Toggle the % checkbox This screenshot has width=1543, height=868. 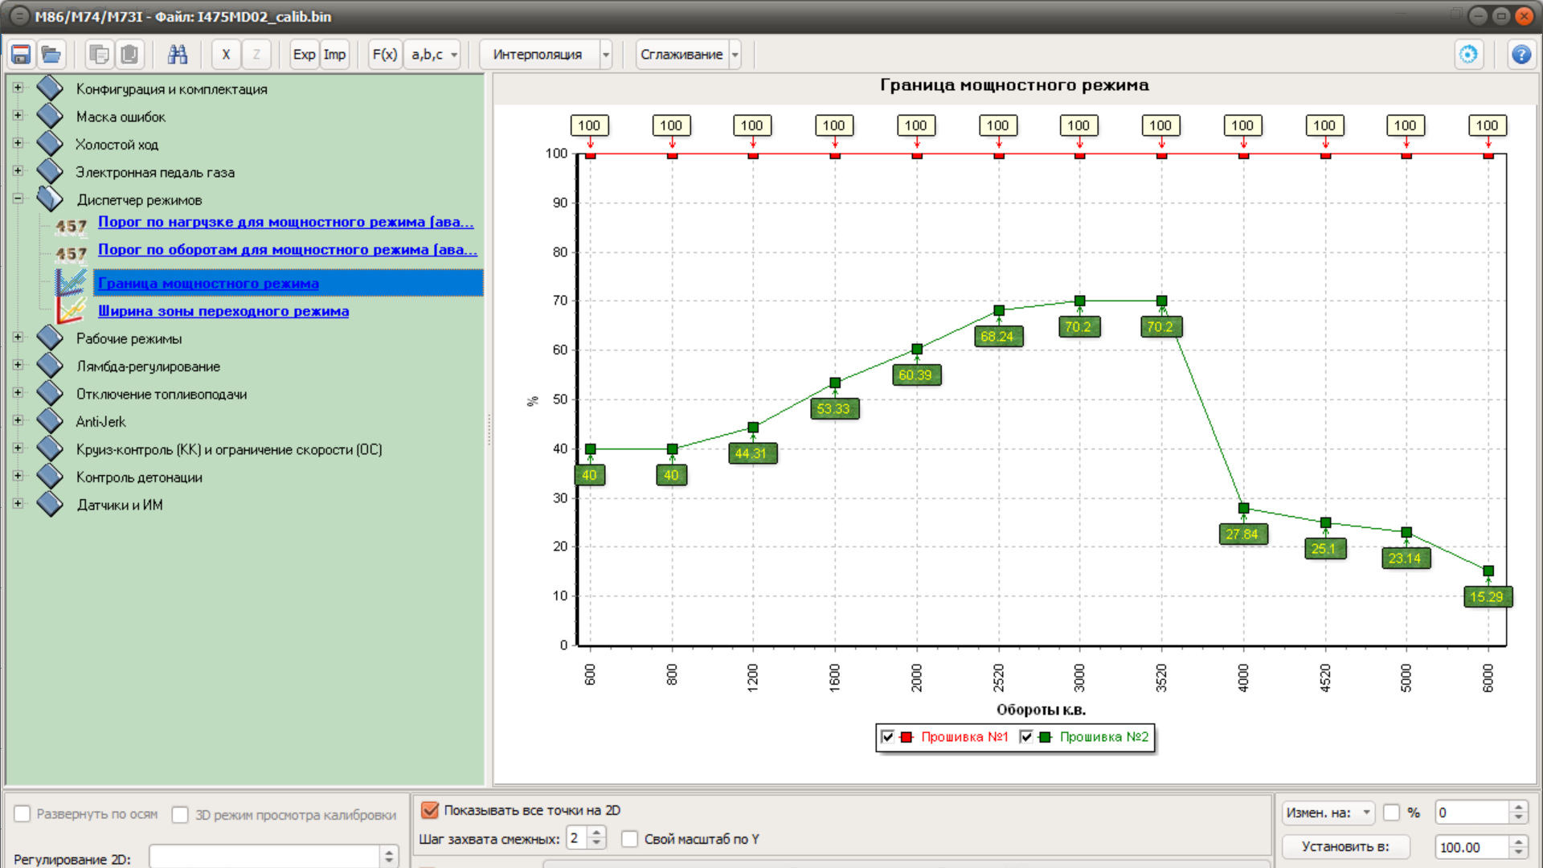pos(1392,813)
